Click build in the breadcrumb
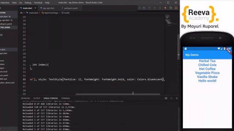This screenshot has width=234, height=131. 67,13
